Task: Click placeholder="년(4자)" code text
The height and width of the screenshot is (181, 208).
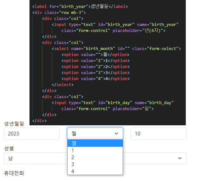Action: [x=138, y=31]
